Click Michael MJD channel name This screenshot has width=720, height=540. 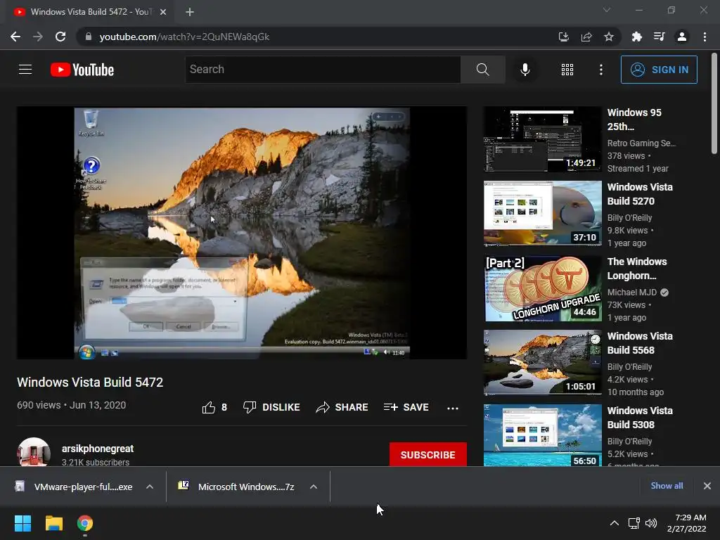coord(632,292)
